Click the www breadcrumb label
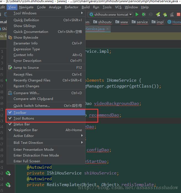The image size is (181, 193). coord(124,22)
